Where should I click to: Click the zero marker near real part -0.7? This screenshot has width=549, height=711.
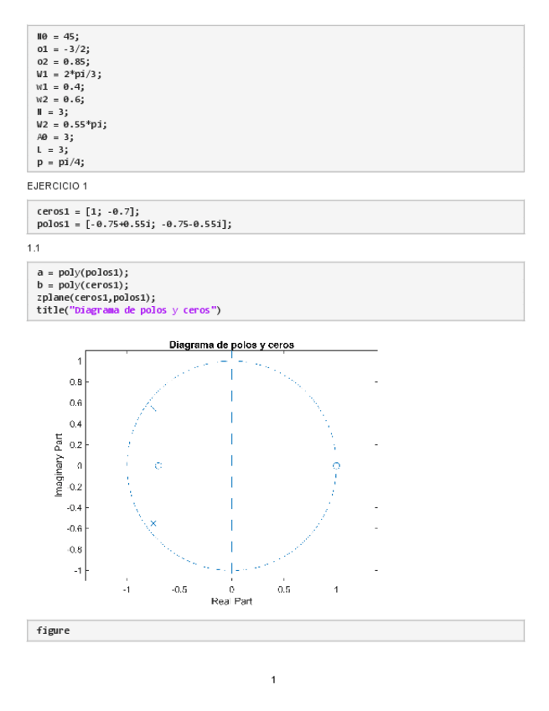pos(158,465)
